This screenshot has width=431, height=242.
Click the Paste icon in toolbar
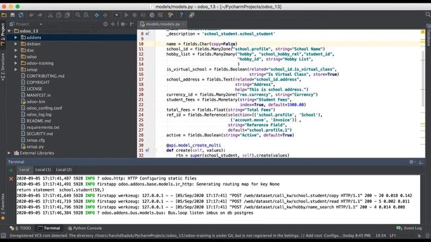click(67, 15)
